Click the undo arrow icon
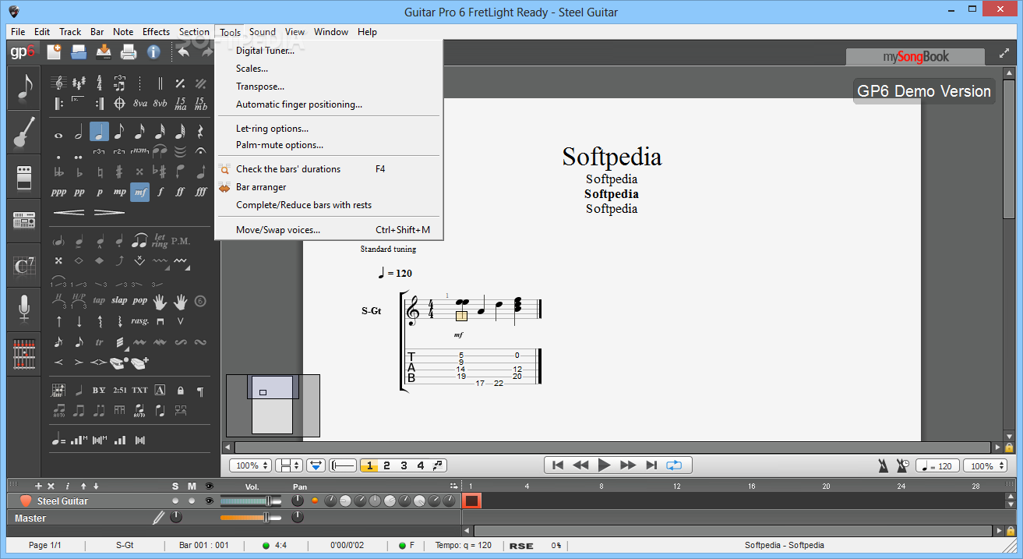The width and height of the screenshot is (1023, 559). pos(183,52)
